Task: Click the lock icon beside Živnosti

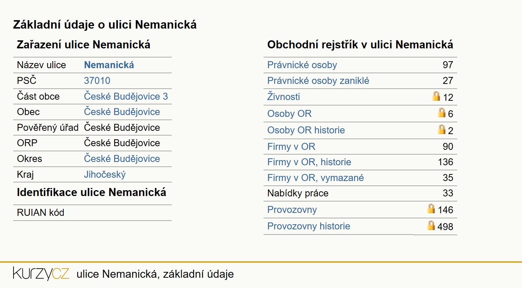Action: [x=436, y=96]
